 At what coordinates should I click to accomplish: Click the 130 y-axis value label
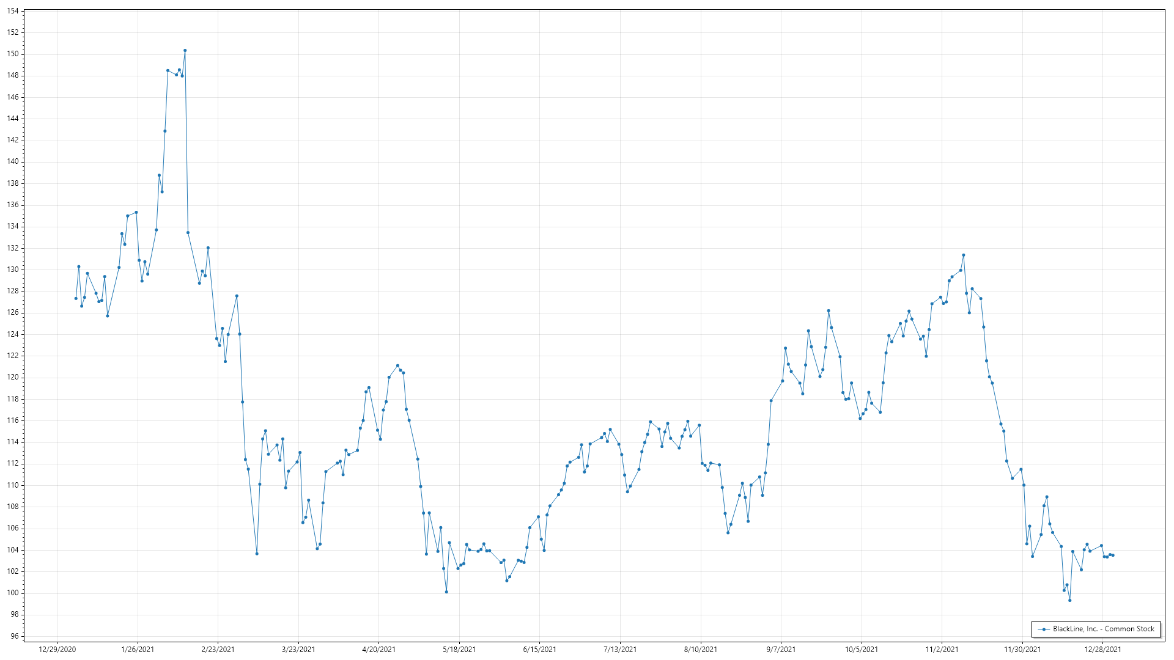coord(13,269)
